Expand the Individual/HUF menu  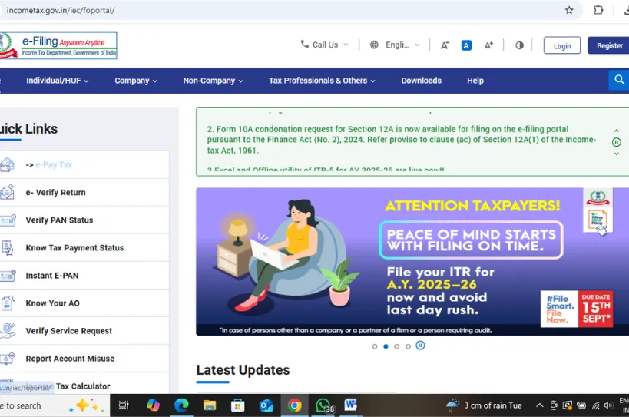click(x=58, y=81)
